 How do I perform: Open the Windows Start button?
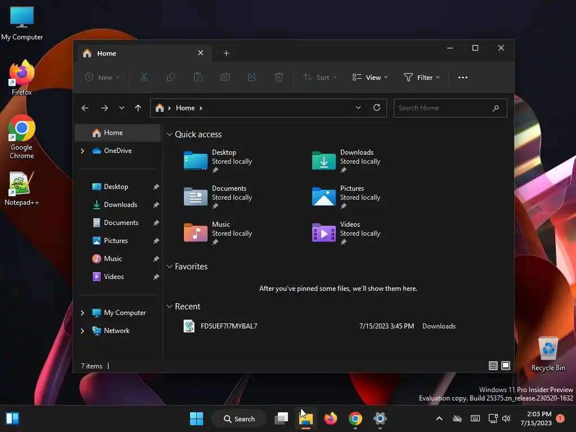tap(196, 418)
